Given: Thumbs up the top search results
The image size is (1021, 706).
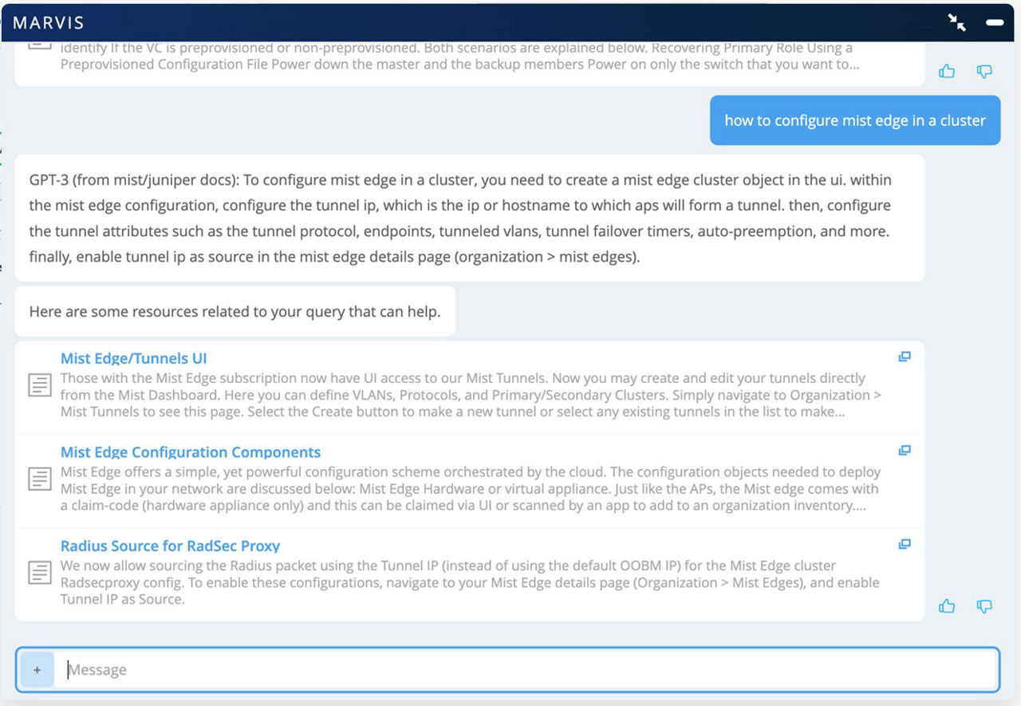Looking at the screenshot, I should click(x=947, y=72).
